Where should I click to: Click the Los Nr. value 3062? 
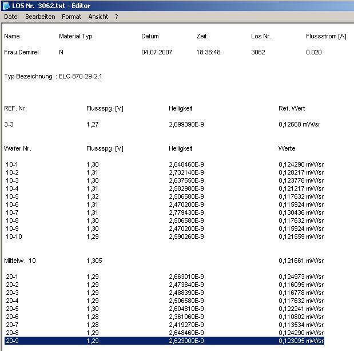258,52
